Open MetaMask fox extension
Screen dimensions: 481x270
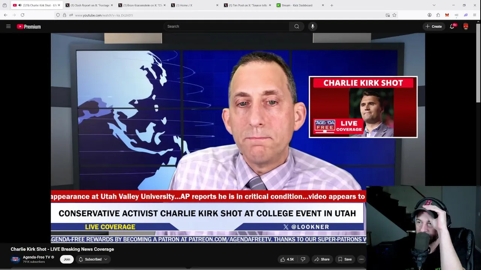pyautogui.click(x=447, y=15)
